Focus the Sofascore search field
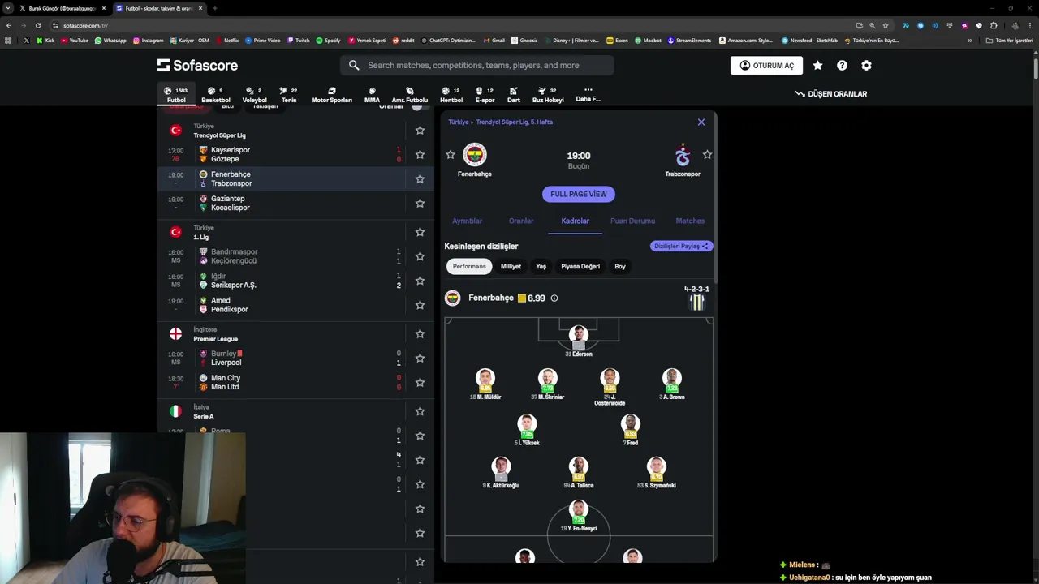The image size is (1039, 584). click(x=477, y=65)
